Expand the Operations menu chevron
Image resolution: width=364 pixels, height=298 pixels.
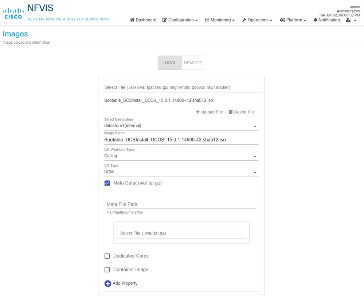[271, 20]
